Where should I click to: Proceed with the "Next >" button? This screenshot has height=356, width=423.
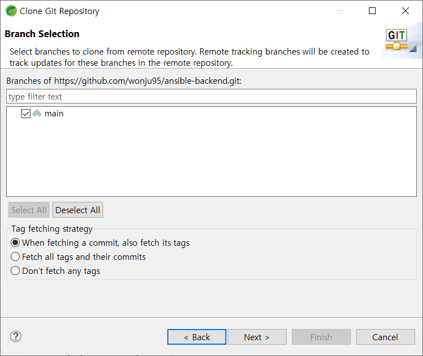[x=257, y=337]
